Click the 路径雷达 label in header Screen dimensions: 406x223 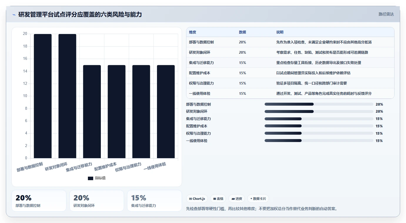click(x=386, y=14)
